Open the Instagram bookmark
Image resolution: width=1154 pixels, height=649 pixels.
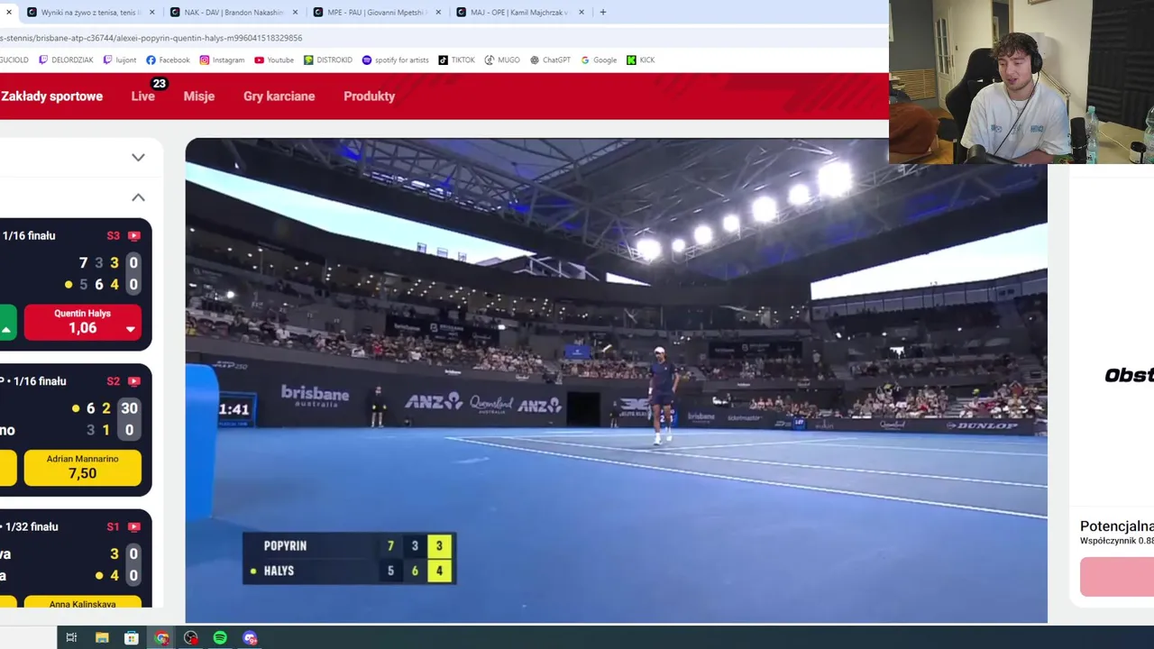point(222,59)
